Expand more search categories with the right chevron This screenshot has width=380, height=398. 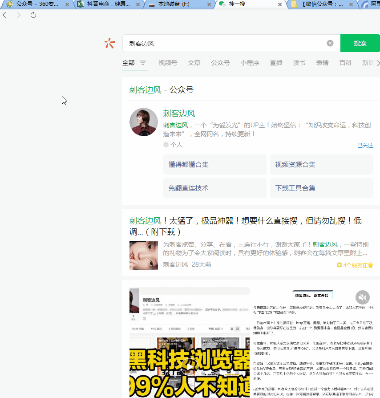click(x=378, y=63)
